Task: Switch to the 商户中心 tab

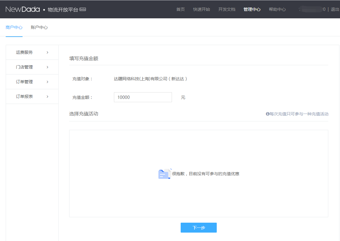Action: coord(14,27)
